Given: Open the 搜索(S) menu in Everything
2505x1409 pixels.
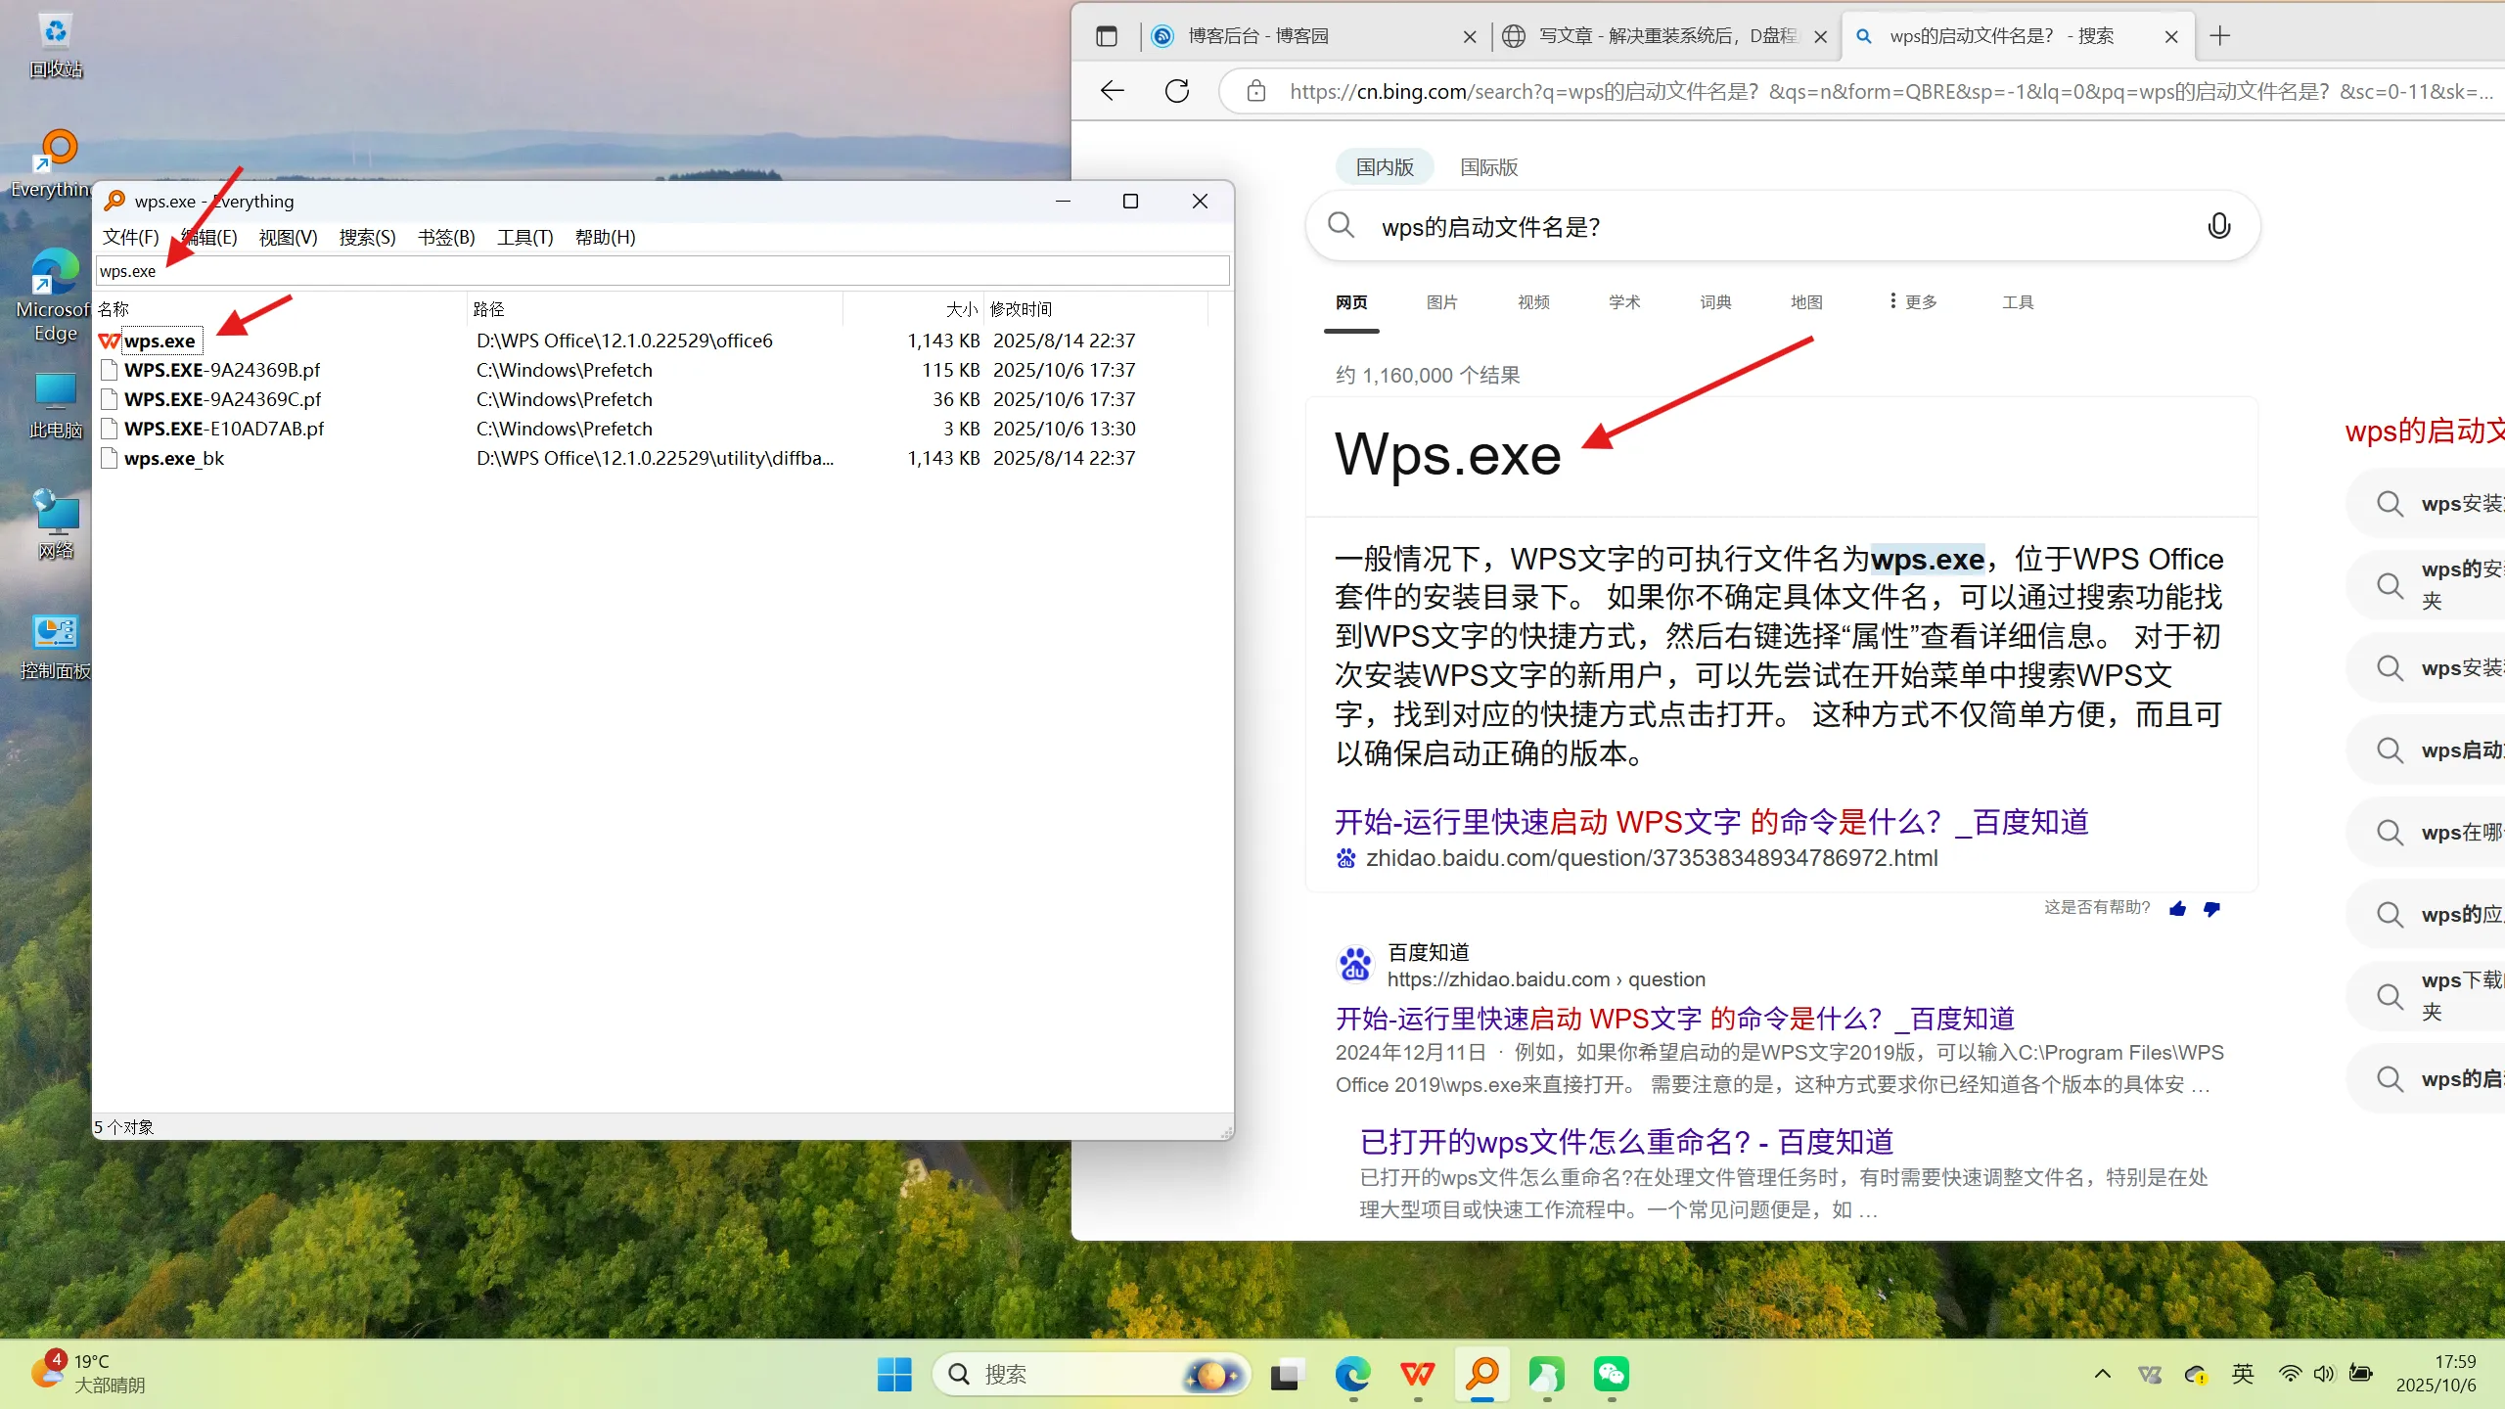Looking at the screenshot, I should [x=367, y=237].
